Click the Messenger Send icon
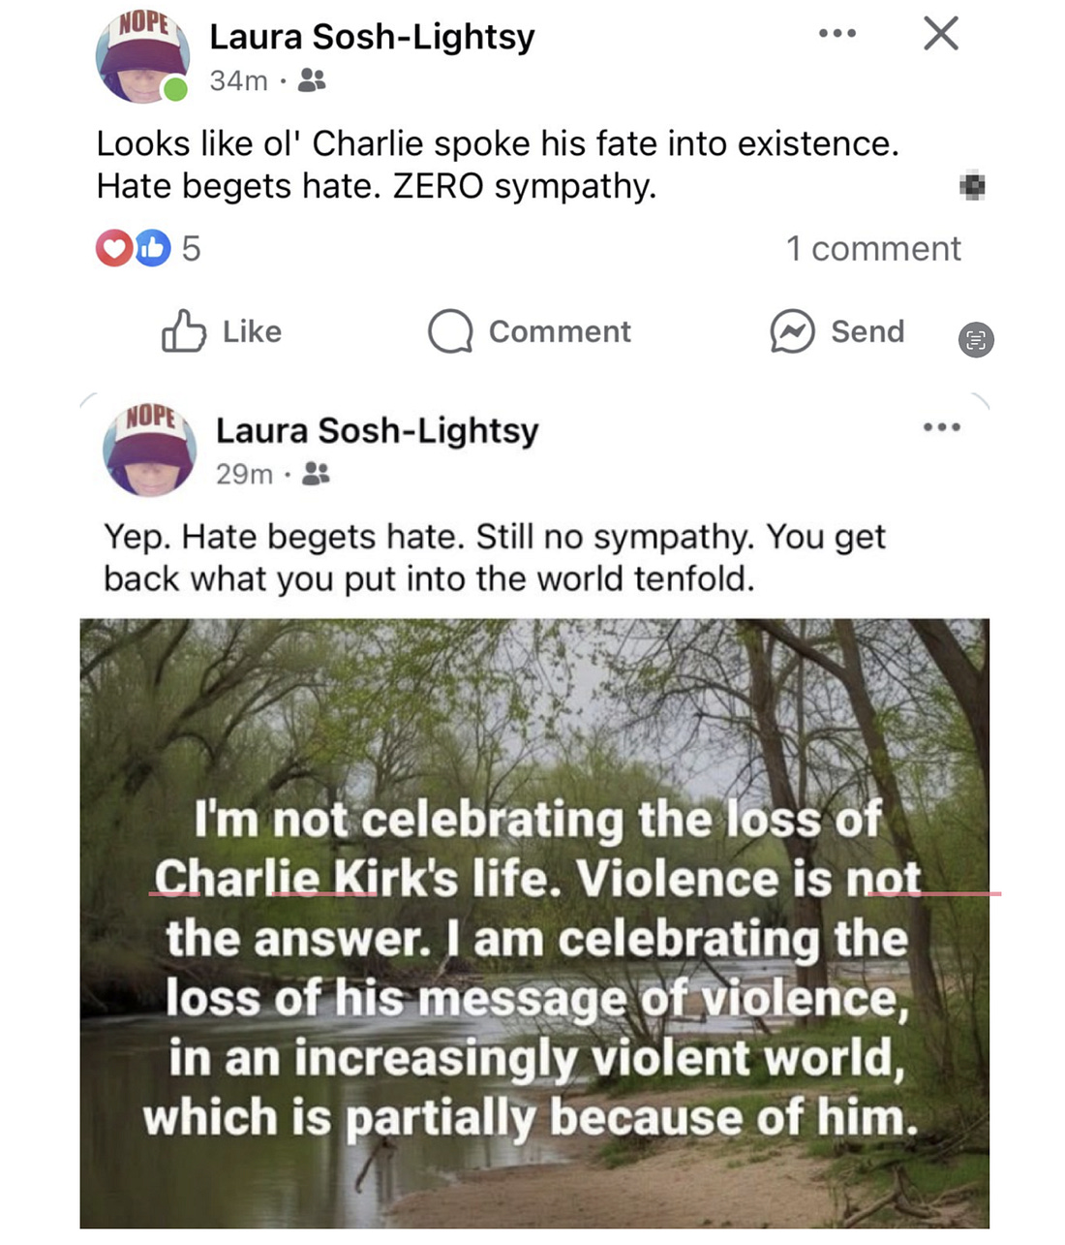 (x=792, y=331)
